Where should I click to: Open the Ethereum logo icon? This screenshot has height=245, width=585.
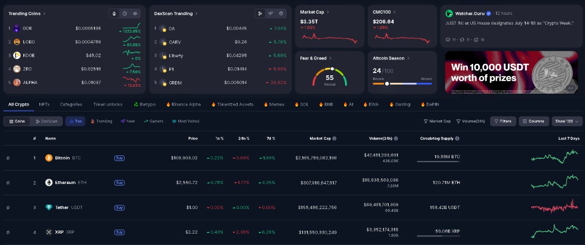point(49,183)
